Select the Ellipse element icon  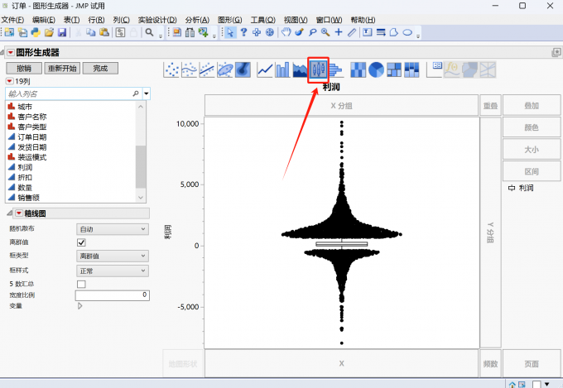pyautogui.click(x=225, y=69)
